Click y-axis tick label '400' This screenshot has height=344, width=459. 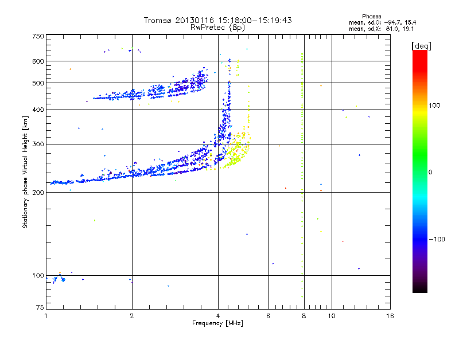(38, 110)
